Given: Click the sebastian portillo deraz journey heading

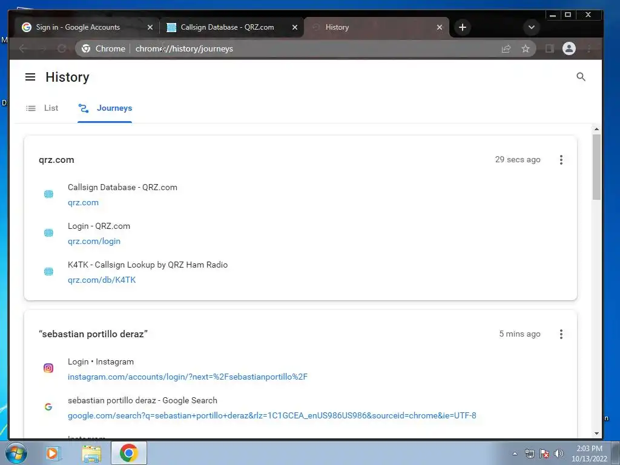Looking at the screenshot, I should [x=93, y=334].
